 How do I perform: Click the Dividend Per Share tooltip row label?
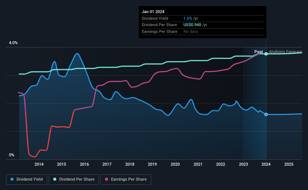pyautogui.click(x=159, y=25)
